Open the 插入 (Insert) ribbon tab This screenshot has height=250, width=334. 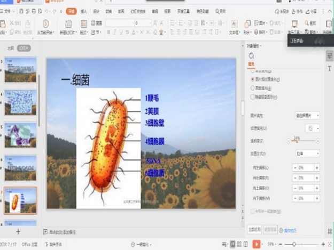[x=84, y=11]
